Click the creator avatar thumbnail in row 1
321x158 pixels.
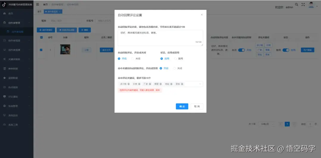(x=65, y=50)
